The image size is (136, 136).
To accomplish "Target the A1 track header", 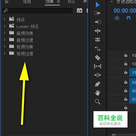I will pyautogui.click(x=133, y=82).
